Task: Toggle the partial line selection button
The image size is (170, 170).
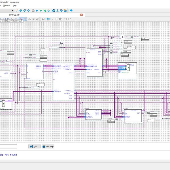Action: 25,19
